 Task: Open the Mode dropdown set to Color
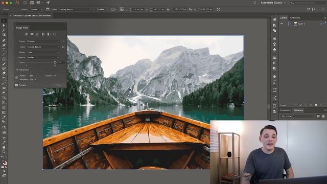pos(43,52)
